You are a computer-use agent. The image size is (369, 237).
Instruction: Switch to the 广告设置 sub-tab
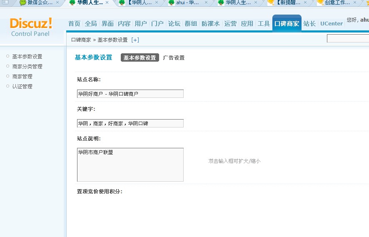pos(174,57)
